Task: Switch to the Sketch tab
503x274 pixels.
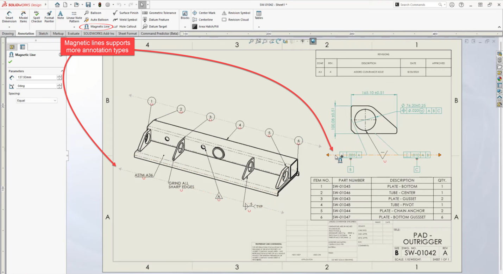Action: tap(43, 33)
